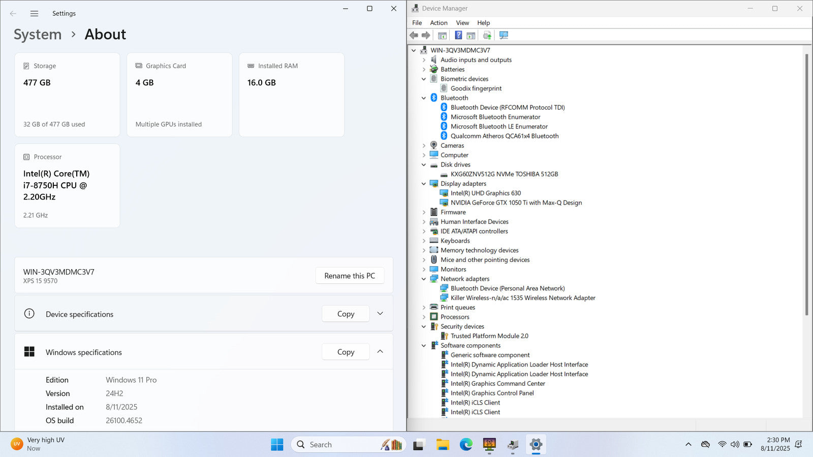Click the Rename this PC button
This screenshot has height=457, width=813.
click(350, 276)
